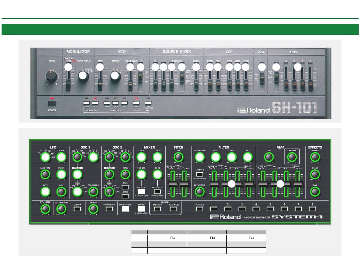Click the SH-101 arpeggio DOWN button
This screenshot has height=268, width=360.
107,103
